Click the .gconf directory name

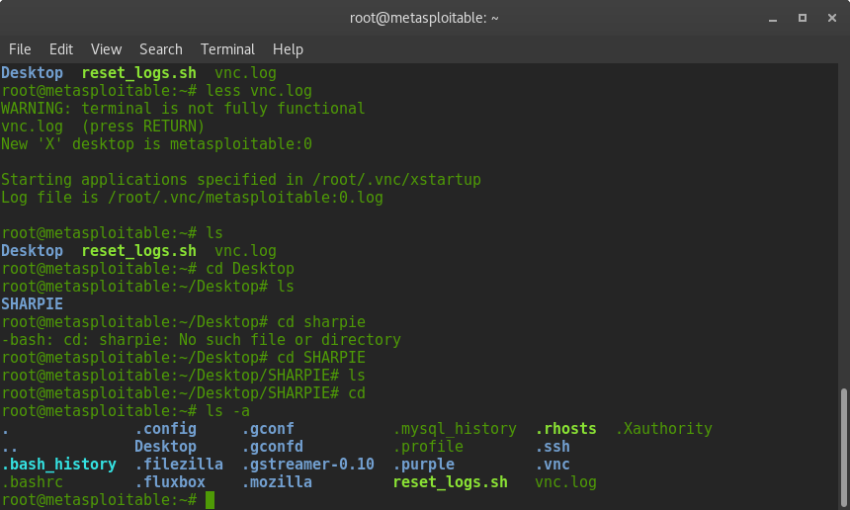click(x=268, y=429)
